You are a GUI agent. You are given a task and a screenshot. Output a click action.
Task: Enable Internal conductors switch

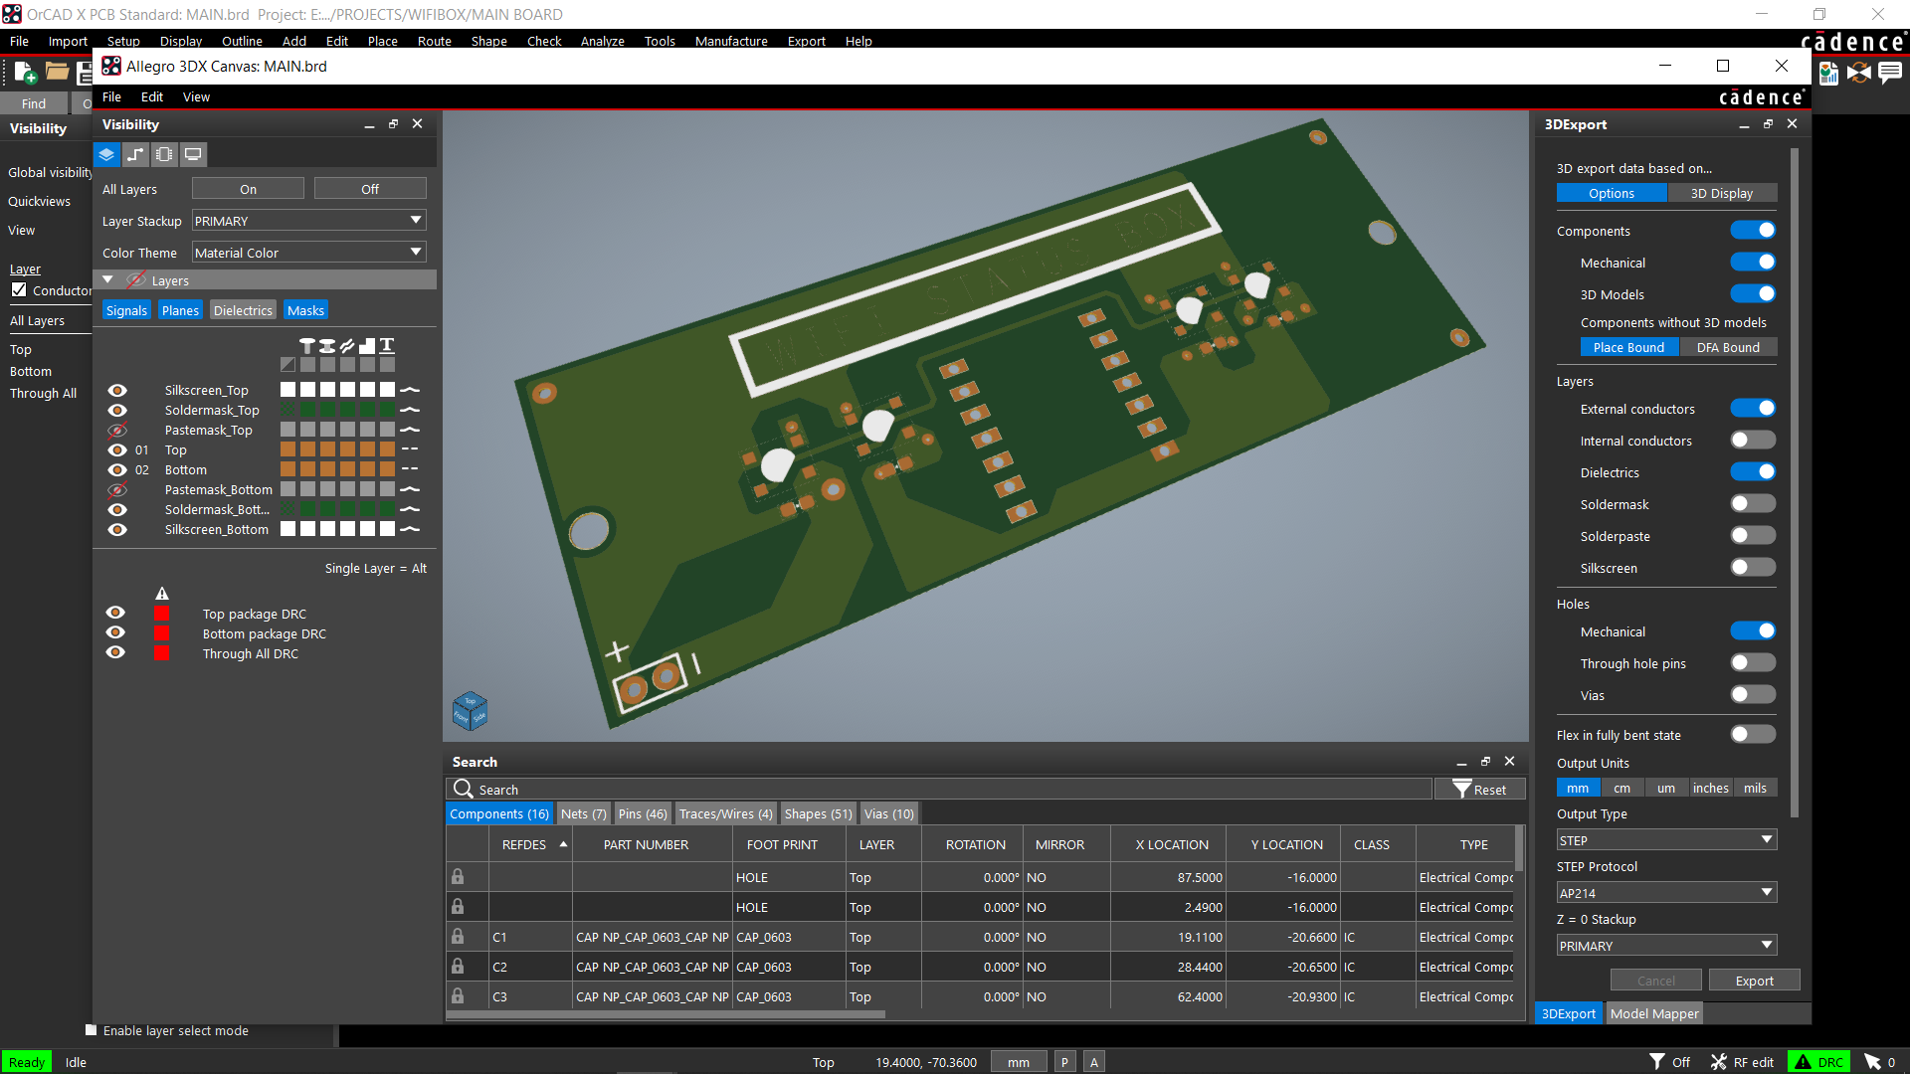coord(1753,441)
